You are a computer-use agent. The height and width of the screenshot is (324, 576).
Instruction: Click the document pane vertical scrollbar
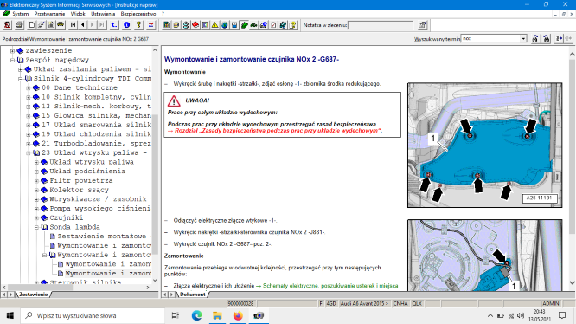(x=572, y=168)
